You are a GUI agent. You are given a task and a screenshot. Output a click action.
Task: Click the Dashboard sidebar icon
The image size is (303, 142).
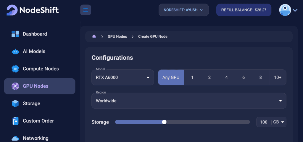(15, 34)
